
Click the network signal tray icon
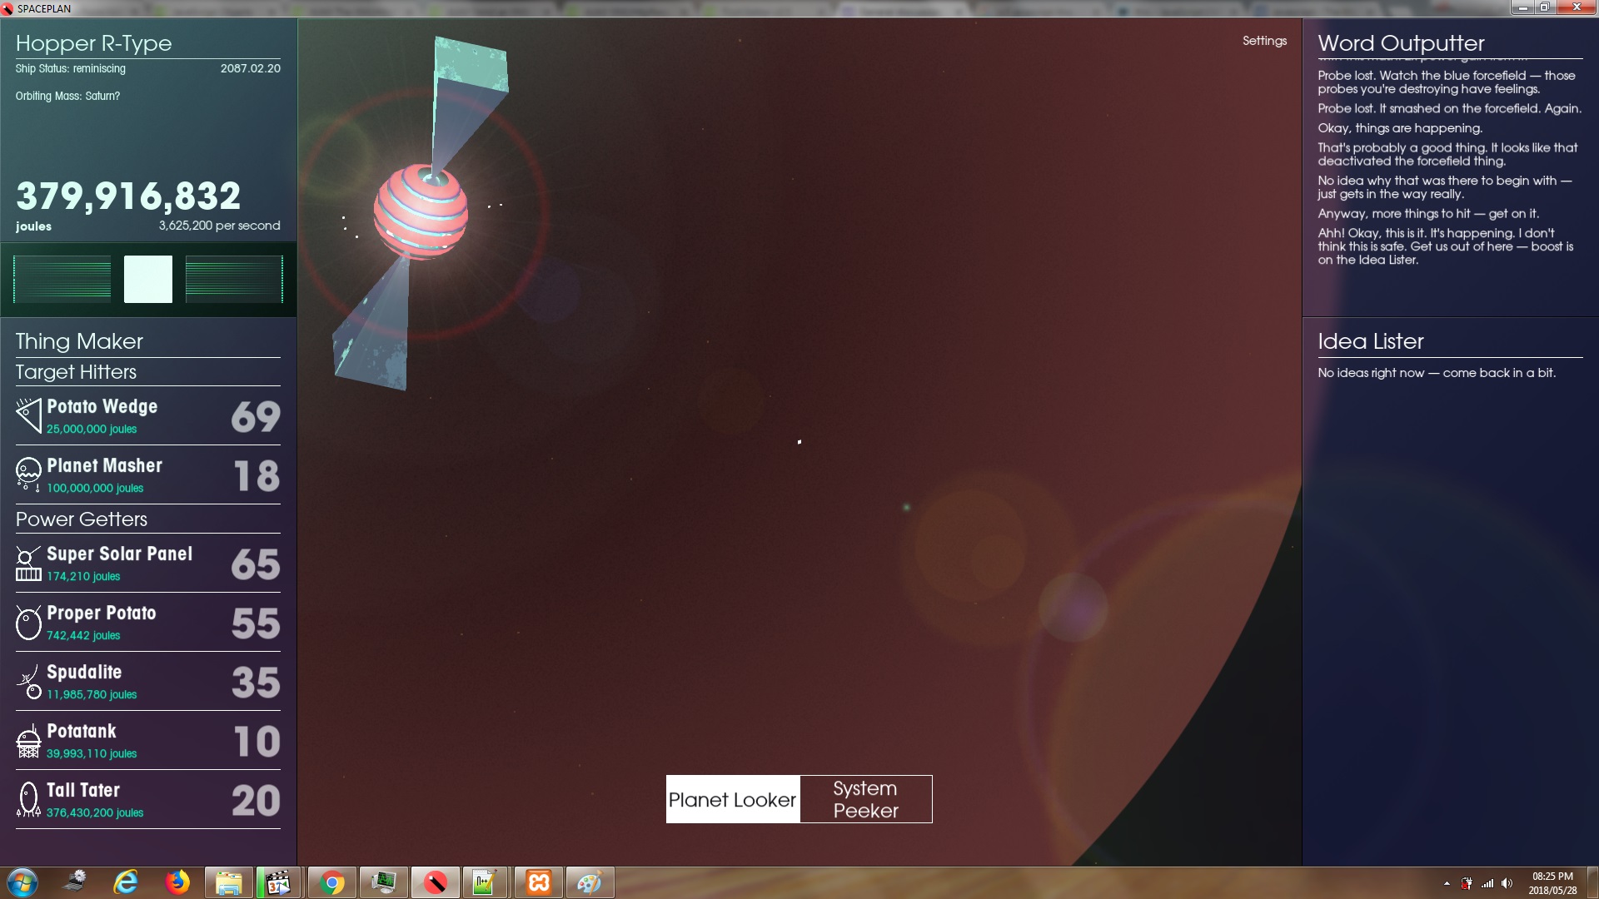[x=1487, y=883]
